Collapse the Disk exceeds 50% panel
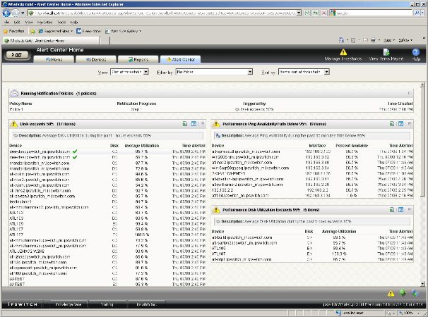 click(203, 124)
